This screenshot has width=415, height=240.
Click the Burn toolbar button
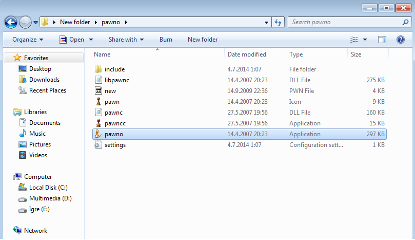[166, 40]
